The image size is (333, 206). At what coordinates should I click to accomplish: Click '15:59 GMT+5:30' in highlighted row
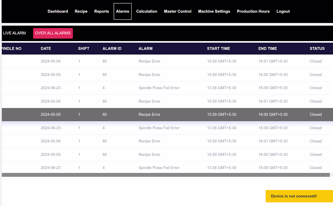click(x=222, y=114)
